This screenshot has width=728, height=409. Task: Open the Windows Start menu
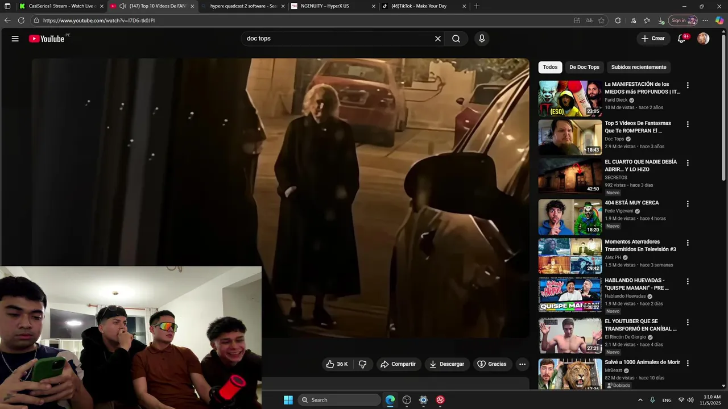(288, 400)
